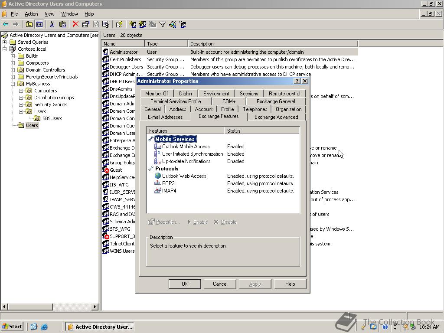Expand the Distribution Groups node
The width and height of the screenshot is (444, 333).
click(21, 98)
